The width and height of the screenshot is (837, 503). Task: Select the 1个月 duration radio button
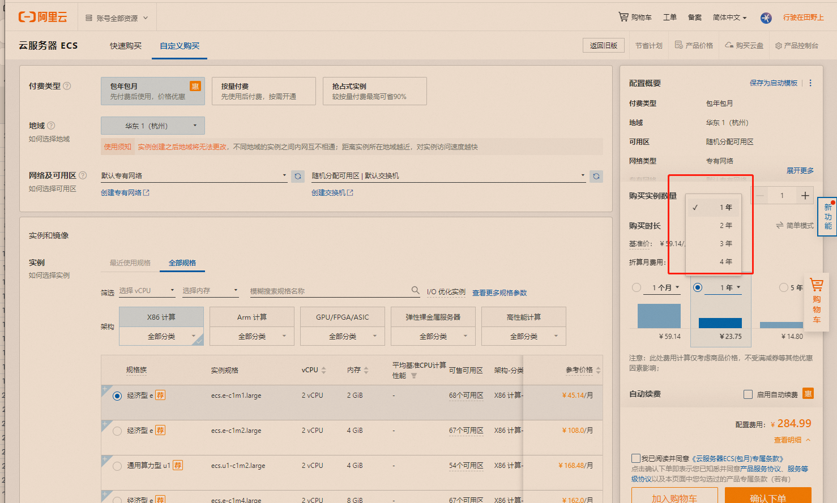coord(637,287)
